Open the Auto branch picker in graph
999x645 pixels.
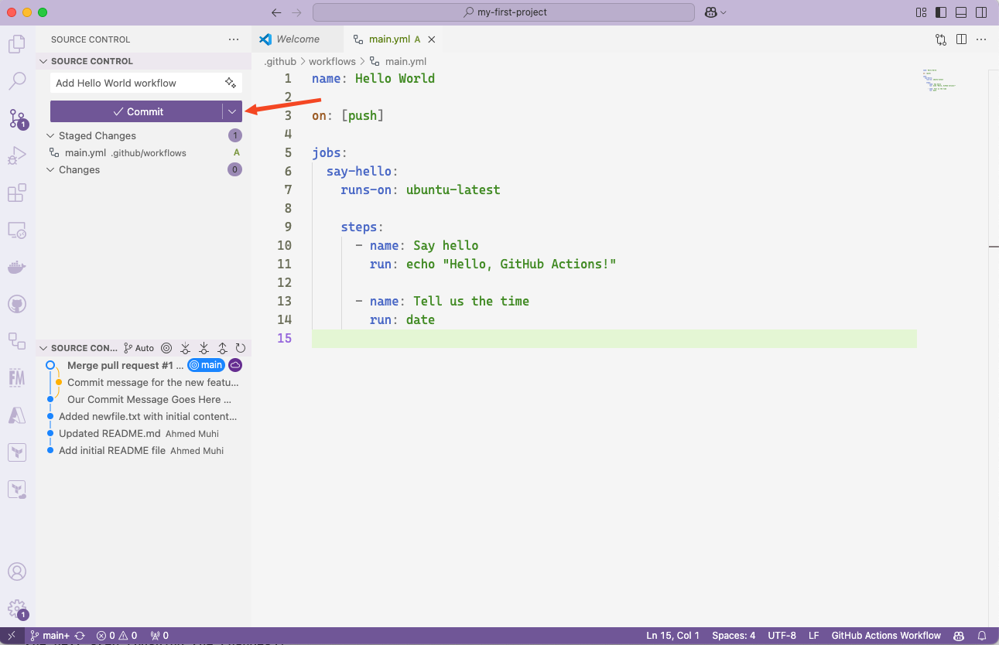point(139,348)
